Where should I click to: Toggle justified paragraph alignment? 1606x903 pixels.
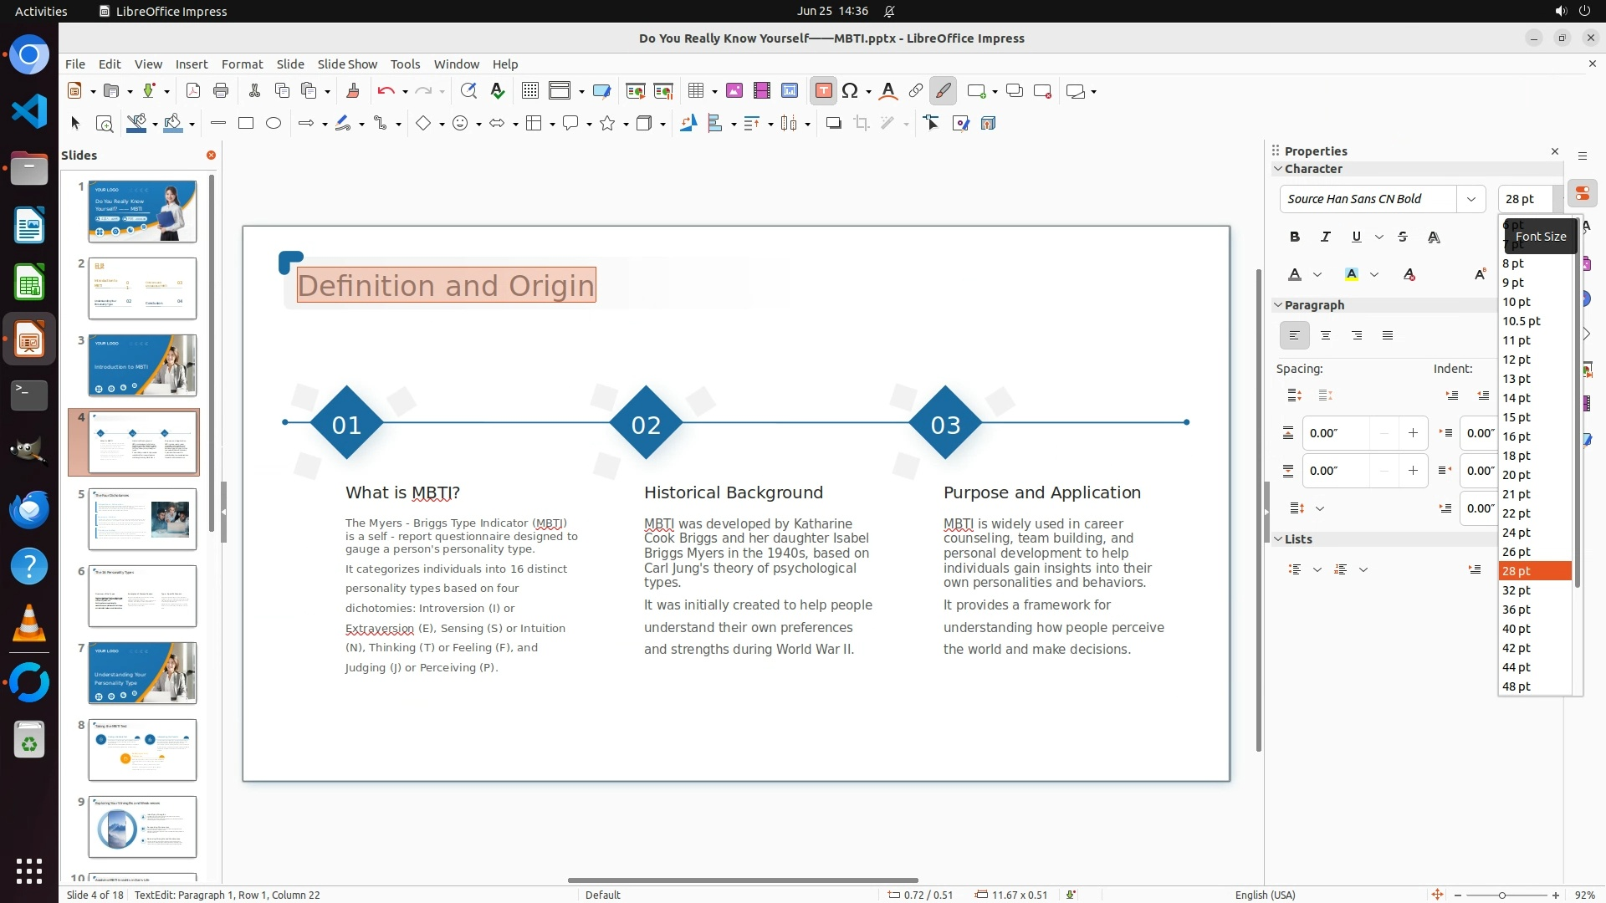[1388, 336]
